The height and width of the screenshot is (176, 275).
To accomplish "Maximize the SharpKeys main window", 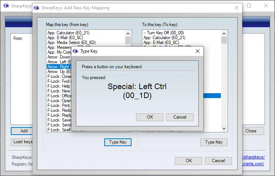I will click(x=249, y=6).
